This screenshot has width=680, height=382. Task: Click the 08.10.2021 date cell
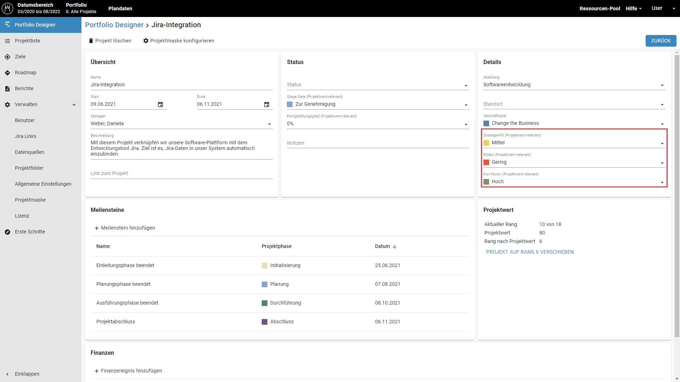pos(387,303)
